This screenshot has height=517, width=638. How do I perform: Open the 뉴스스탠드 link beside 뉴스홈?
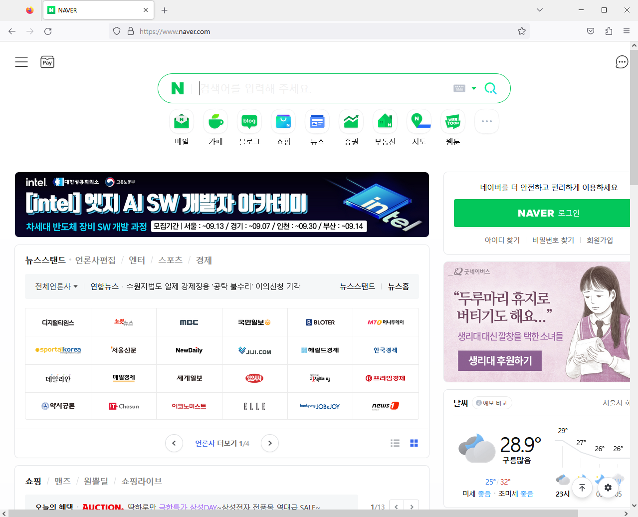point(357,286)
